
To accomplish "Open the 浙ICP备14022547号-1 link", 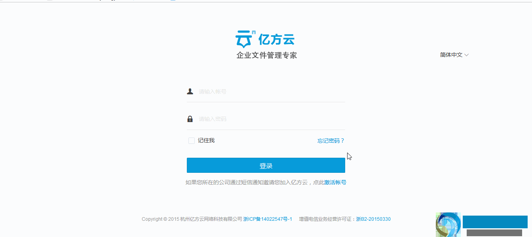I will [268, 219].
